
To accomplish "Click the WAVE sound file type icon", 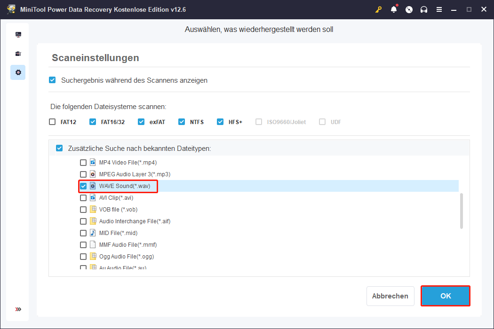I will click(93, 186).
